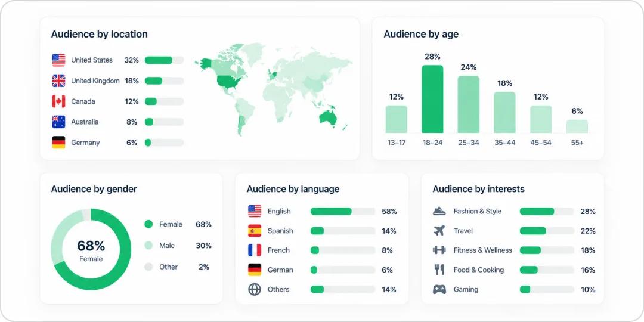Click the English language flag icon
Screen dimensions: 644x322
pyautogui.click(x=255, y=211)
